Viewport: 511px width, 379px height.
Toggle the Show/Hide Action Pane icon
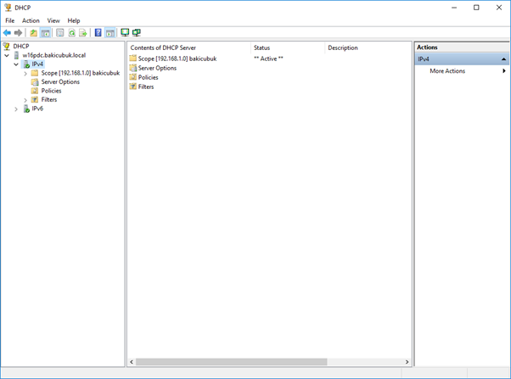point(110,32)
